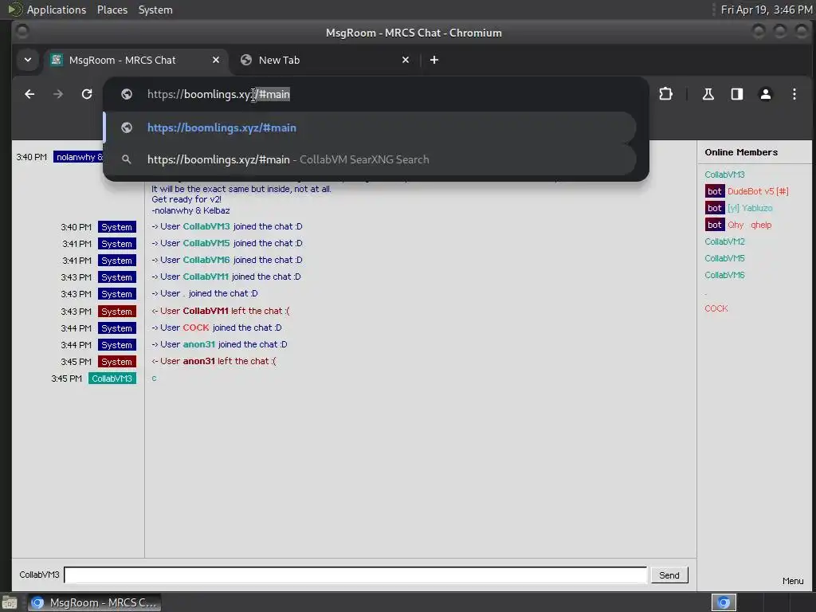816x612 pixels.
Task: Select CollabVM3 in Online Members
Action: (724, 175)
